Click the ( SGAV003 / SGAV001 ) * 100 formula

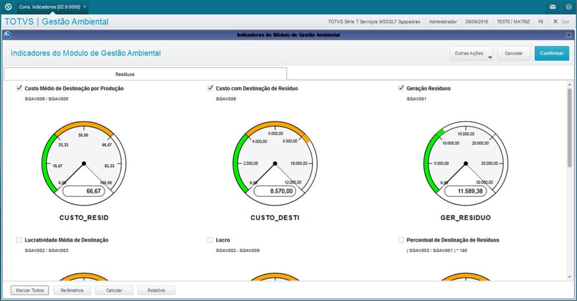tap(437, 250)
